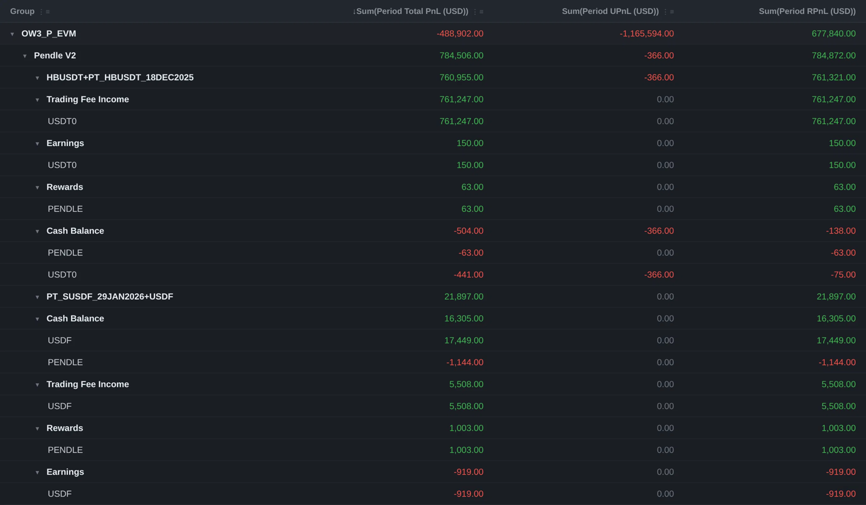This screenshot has height=505, width=866.
Task: Collapse Rewards row totaling 1,003.00
Action: coord(37,429)
